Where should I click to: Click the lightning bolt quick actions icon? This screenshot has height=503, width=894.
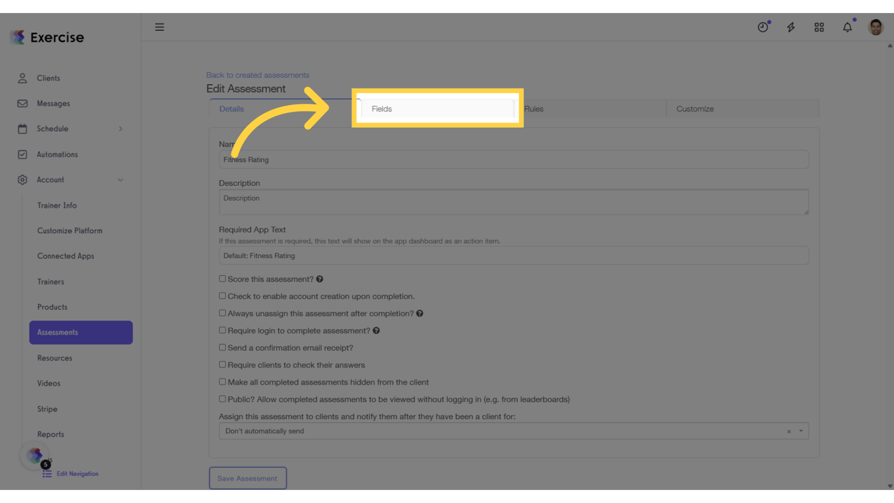click(791, 27)
